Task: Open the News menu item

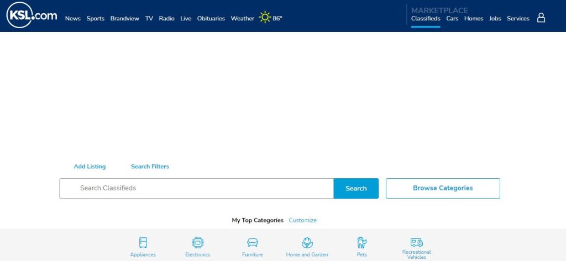Action: coord(73,18)
